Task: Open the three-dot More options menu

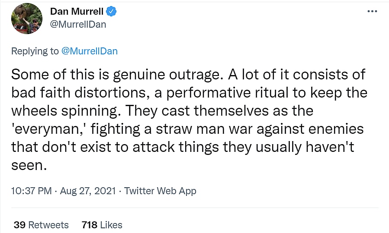Action: (372, 12)
